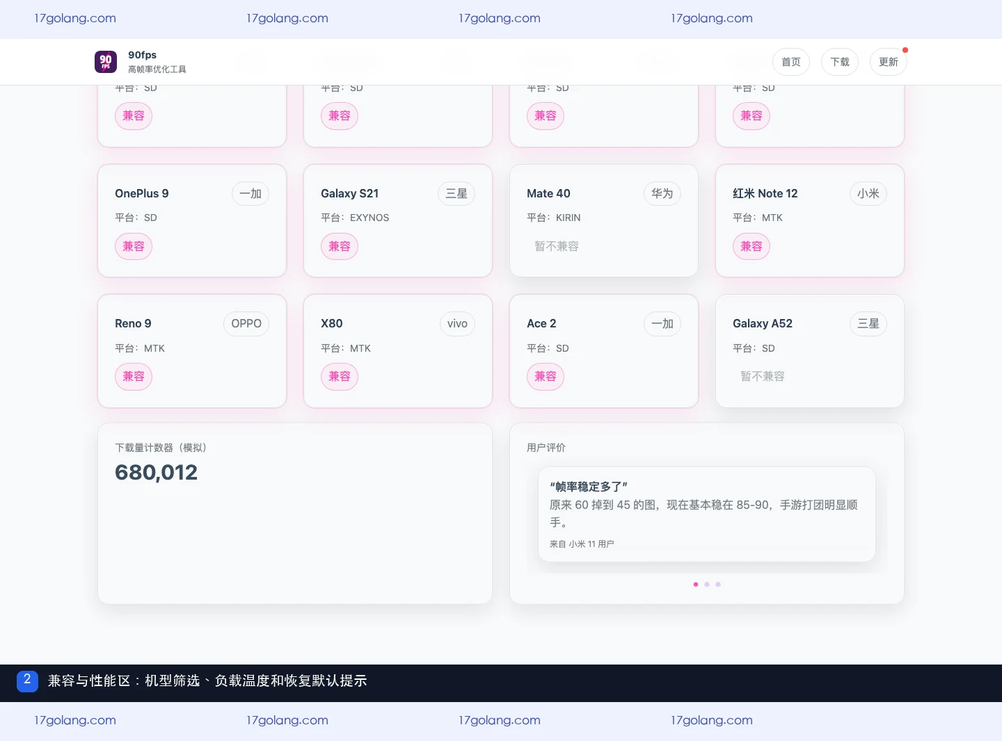Click the 兼容 badge on Reno 9
Image resolution: width=1002 pixels, height=741 pixels.
click(134, 376)
